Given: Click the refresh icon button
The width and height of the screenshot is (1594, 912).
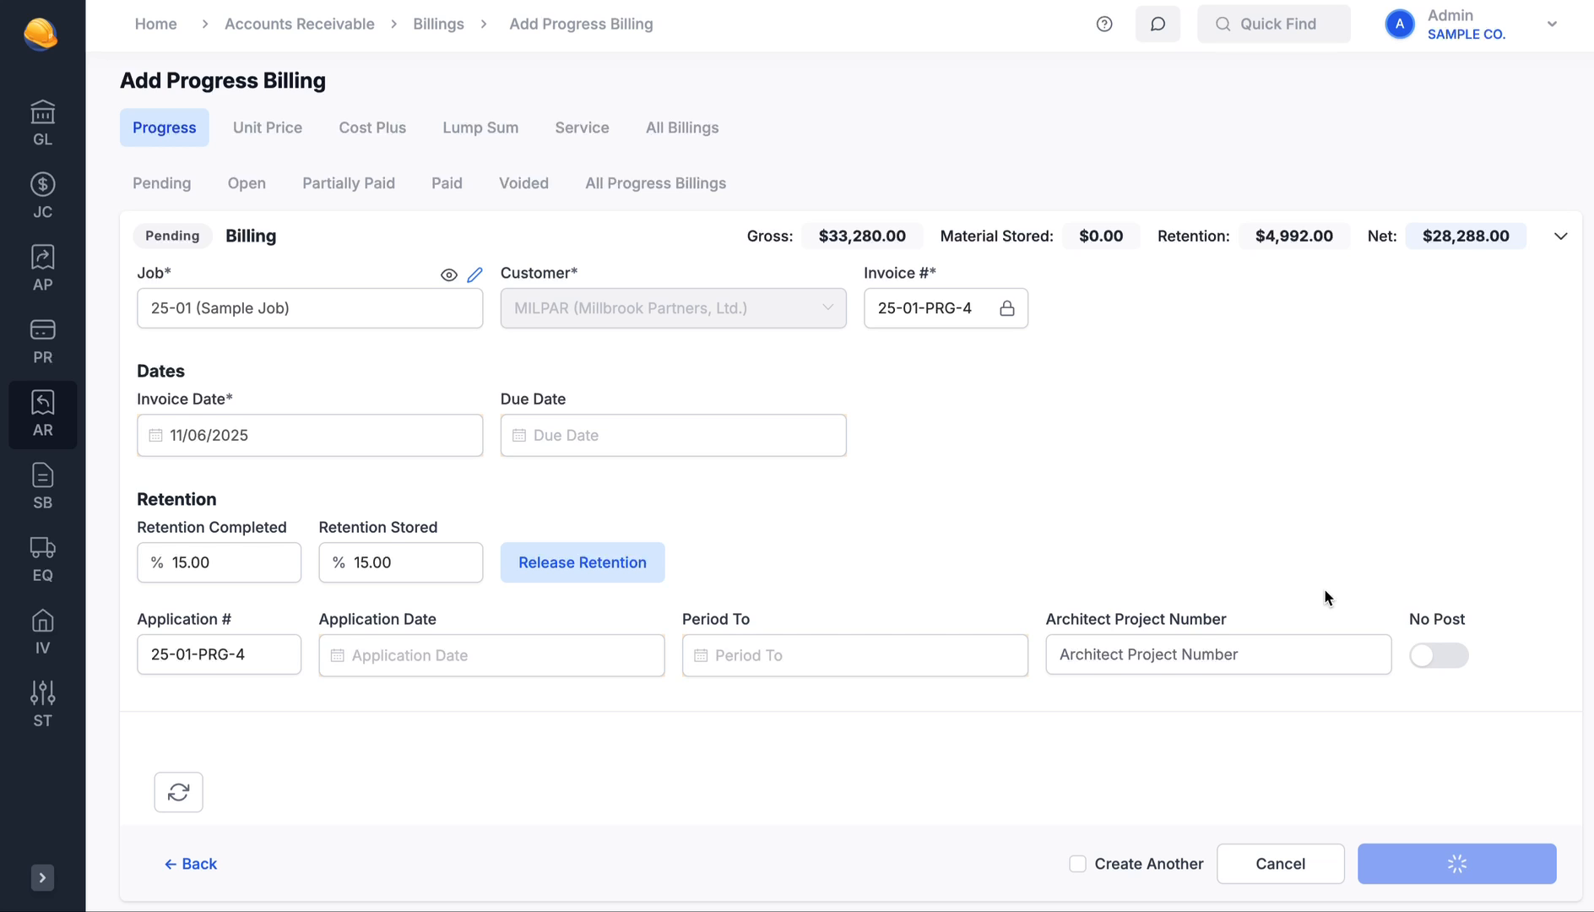Looking at the screenshot, I should point(178,792).
